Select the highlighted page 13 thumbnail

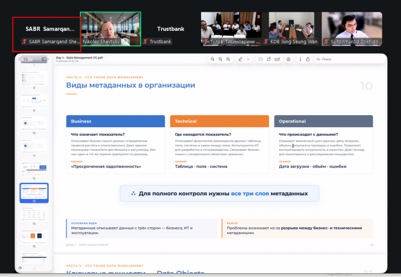pos(34,193)
